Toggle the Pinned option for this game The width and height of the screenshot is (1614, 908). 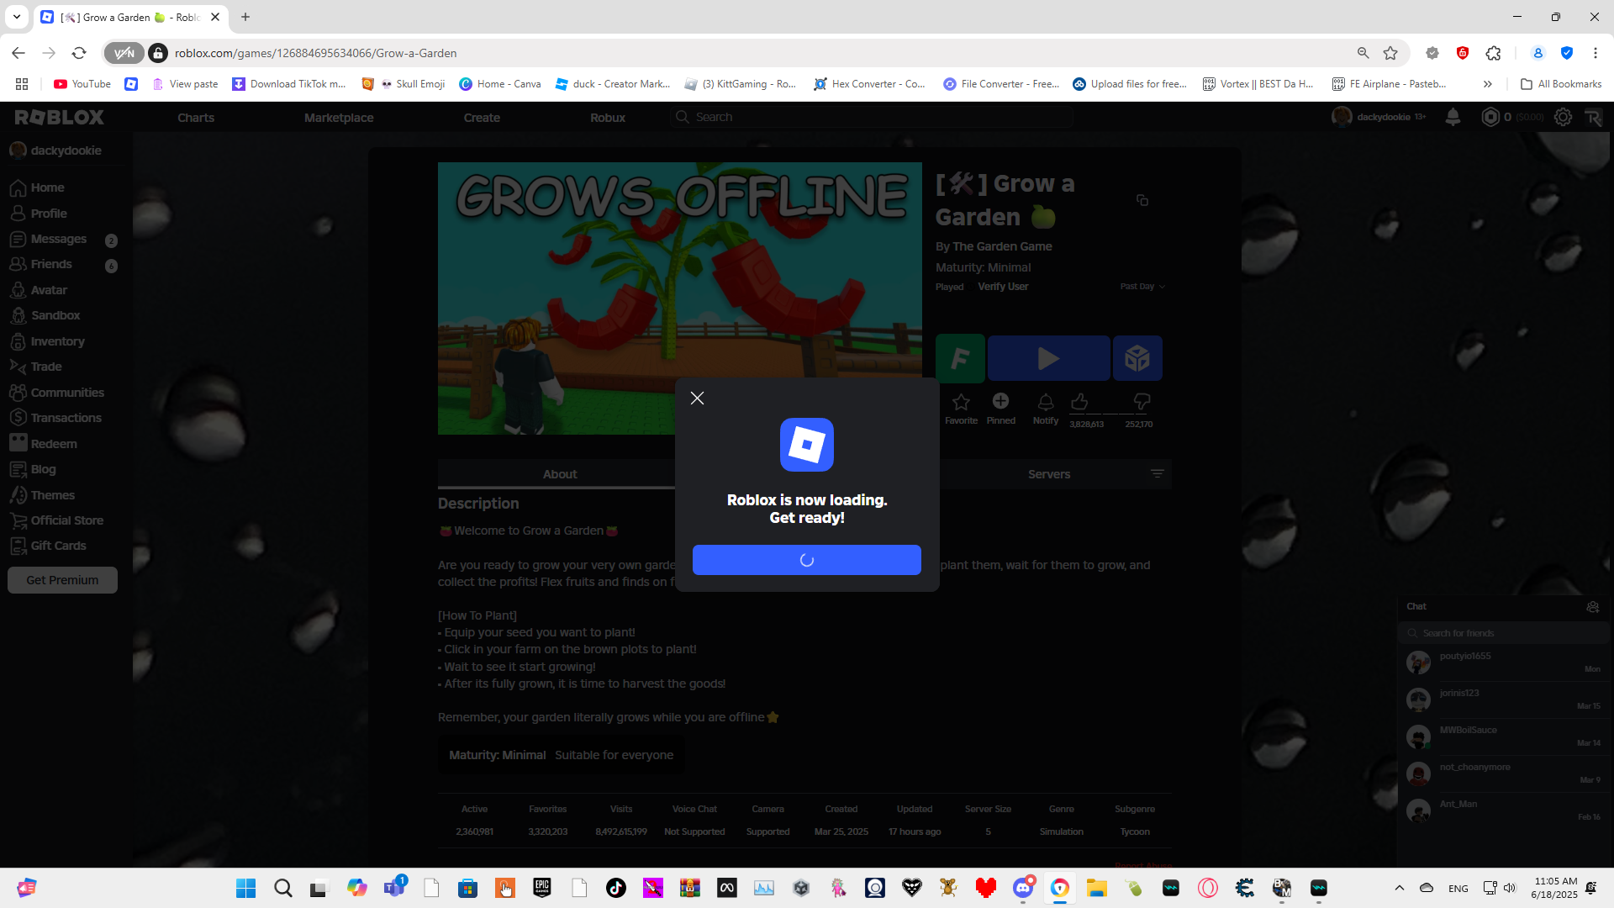coord(1000,409)
